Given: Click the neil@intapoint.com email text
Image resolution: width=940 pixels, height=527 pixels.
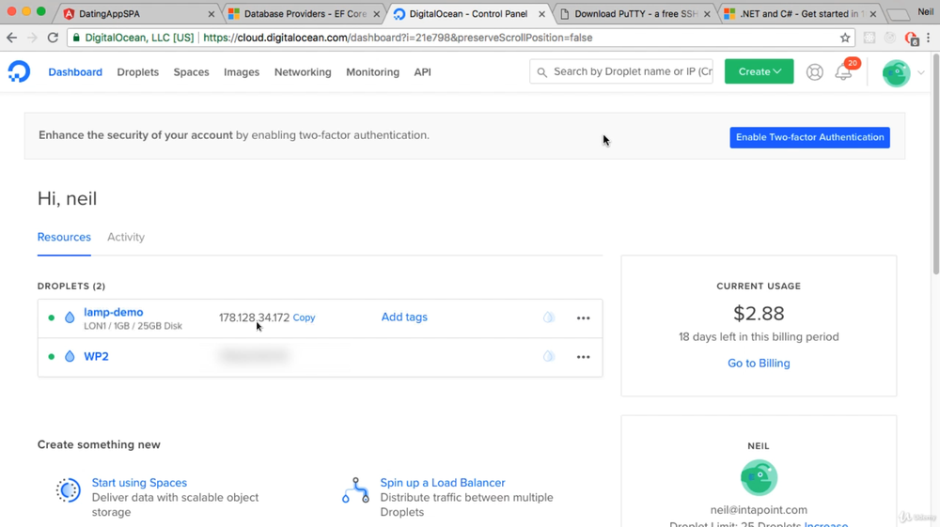Looking at the screenshot, I should 759,510.
